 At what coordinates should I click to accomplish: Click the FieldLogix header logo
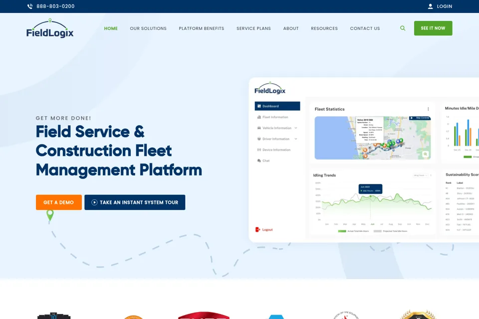click(50, 28)
